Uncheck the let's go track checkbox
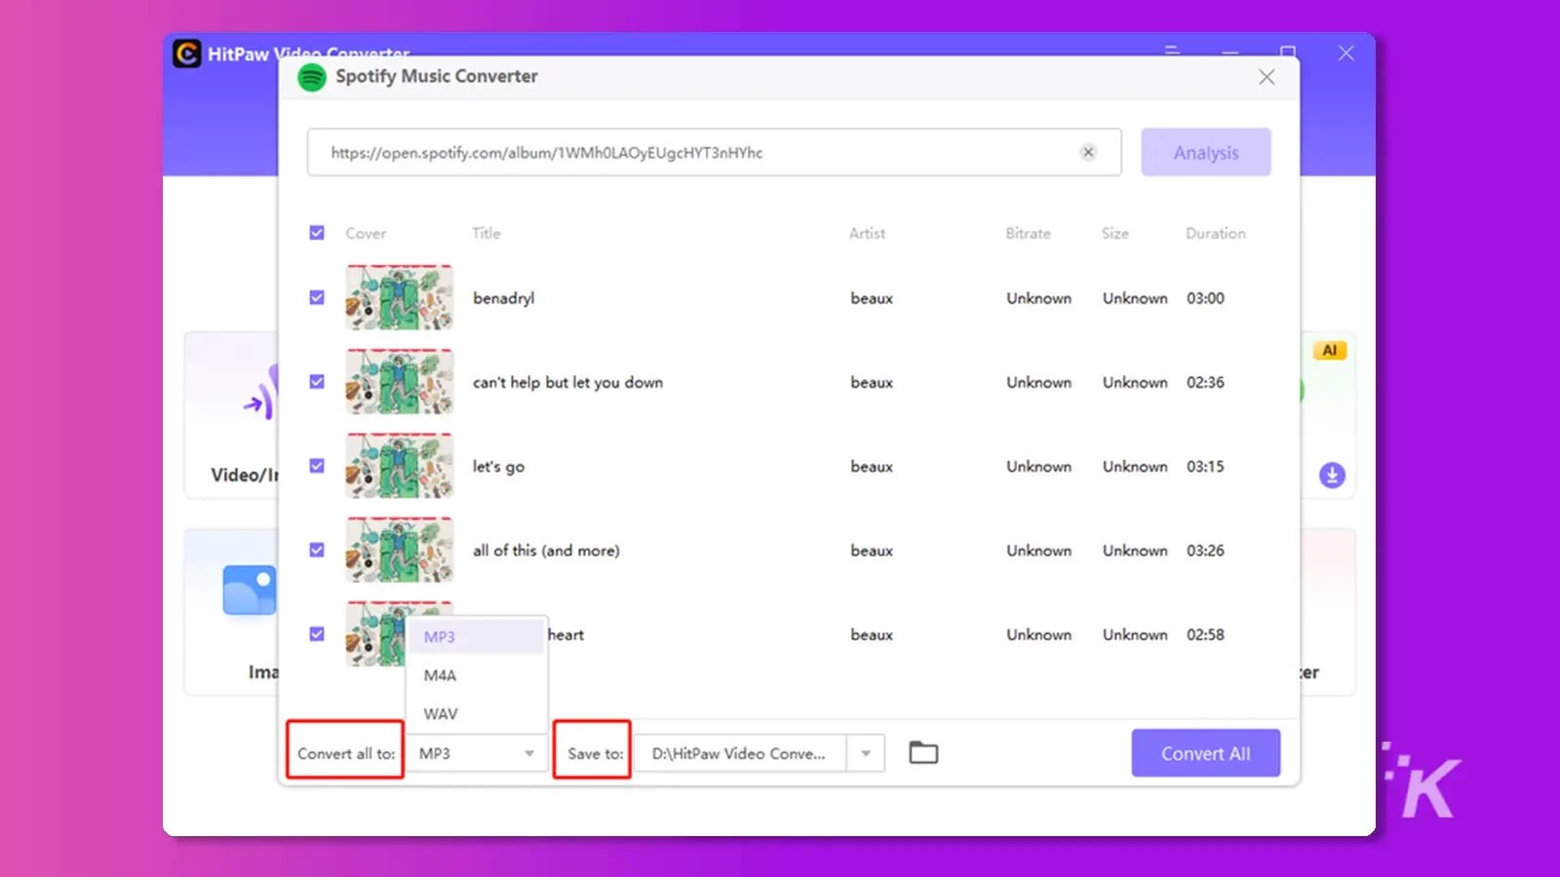Viewport: 1560px width, 877px height. click(317, 466)
